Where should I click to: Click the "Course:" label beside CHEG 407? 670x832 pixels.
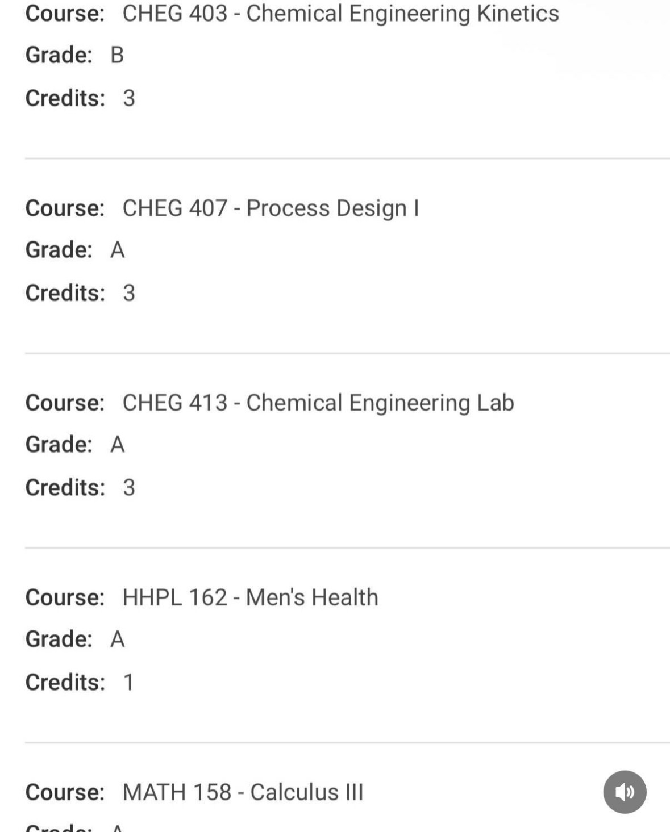(65, 208)
